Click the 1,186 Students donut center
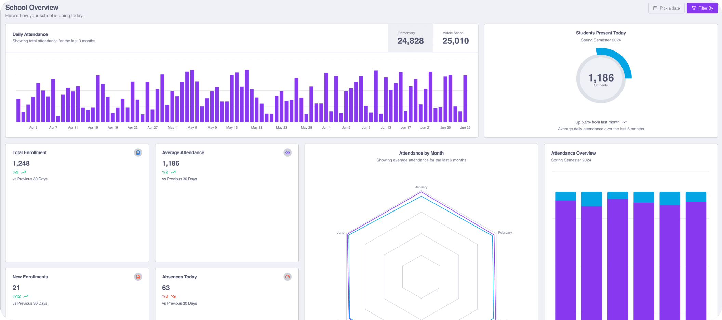This screenshot has height=320, width=722. click(601, 79)
